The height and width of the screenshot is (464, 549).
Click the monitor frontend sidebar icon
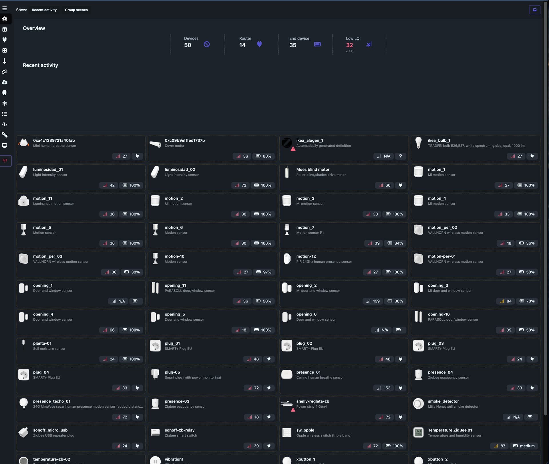pos(5,145)
